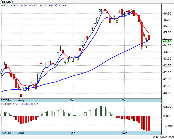Click the 0.500 MACD axis label

coord(167,107)
